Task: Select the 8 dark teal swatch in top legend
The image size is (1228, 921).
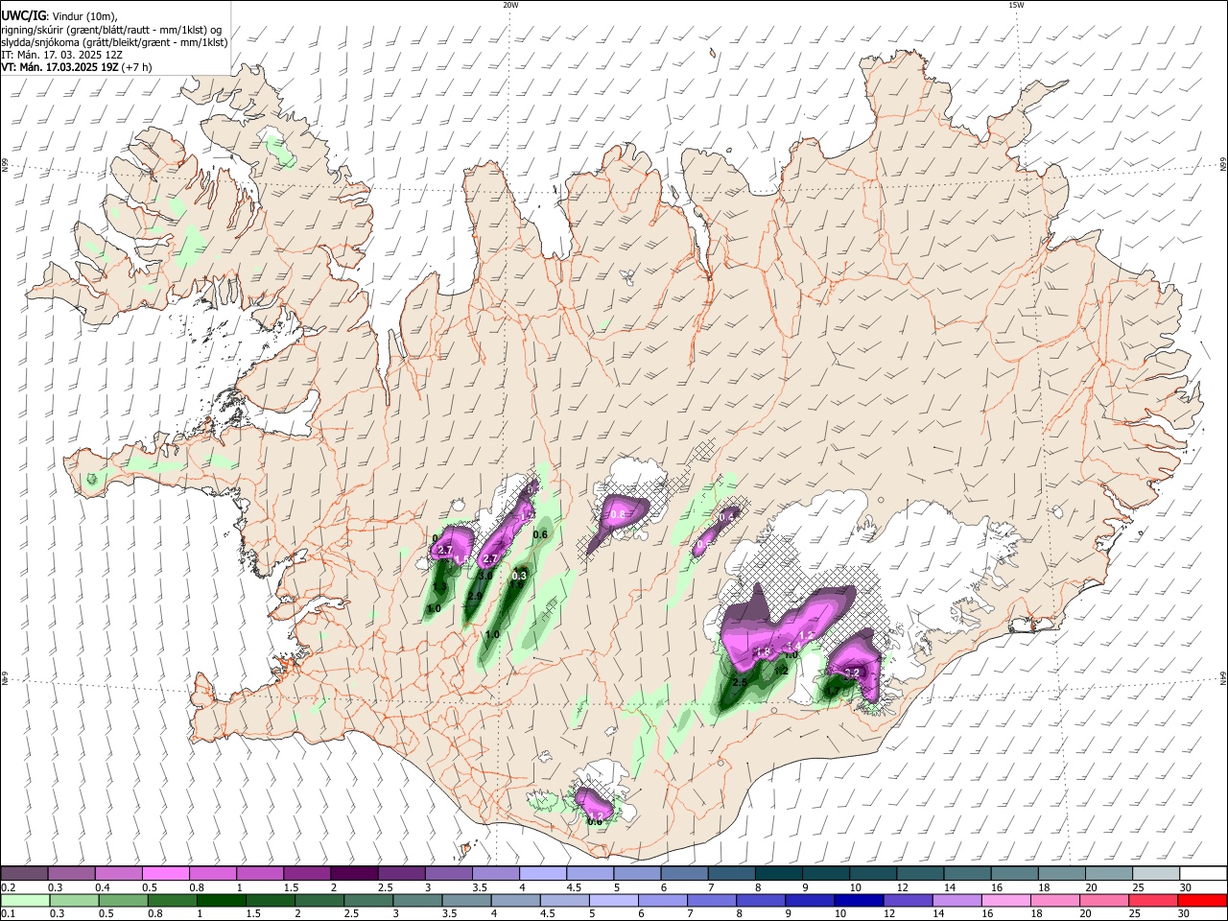Action: (x=778, y=874)
